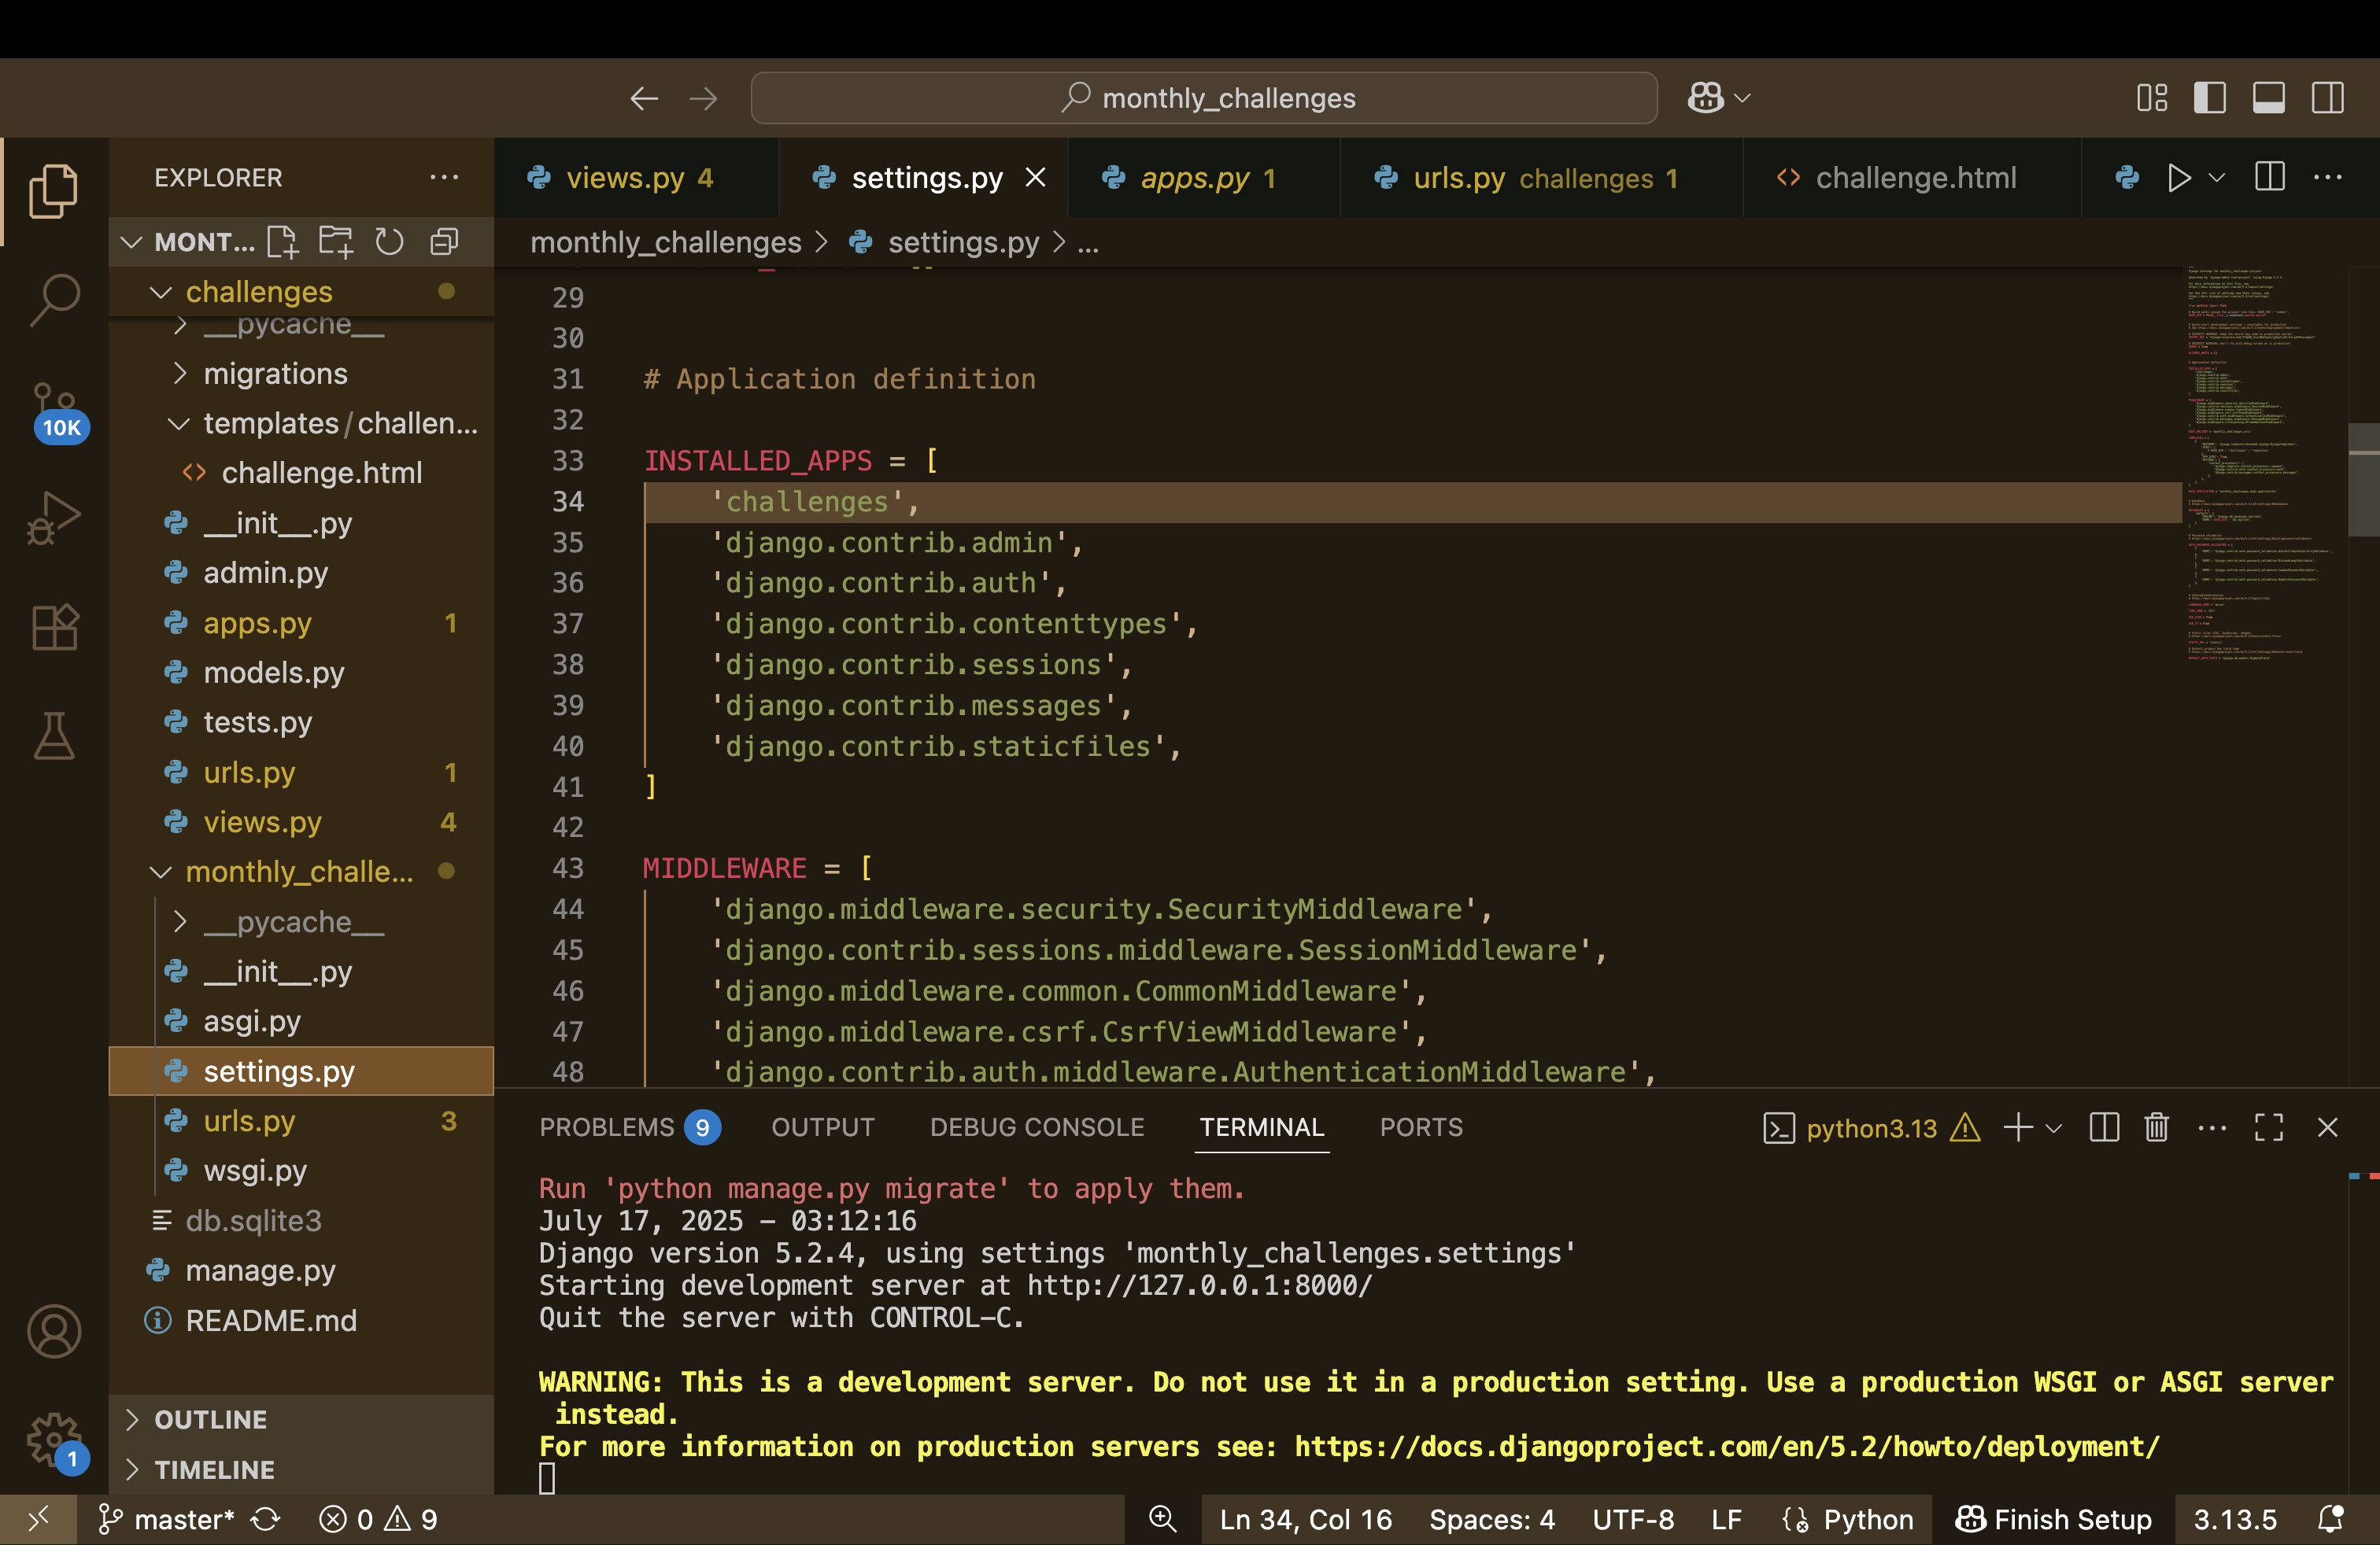Open the Run and Debug view
2380x1545 pixels.
tap(54, 518)
